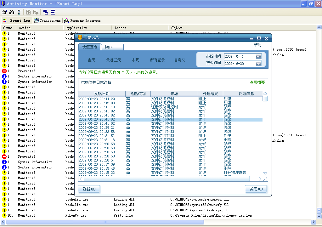Click the cascade windows toolbar icon
The image size is (322, 227).
pos(46,12)
